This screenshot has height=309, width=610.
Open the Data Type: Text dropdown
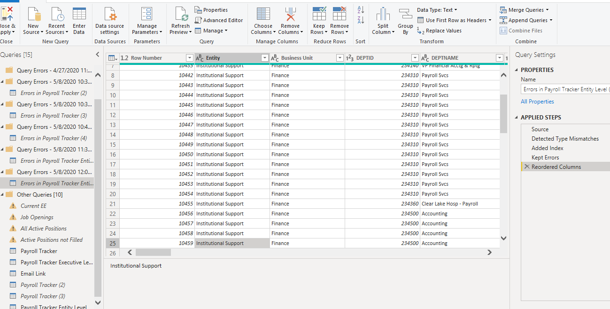tap(437, 10)
